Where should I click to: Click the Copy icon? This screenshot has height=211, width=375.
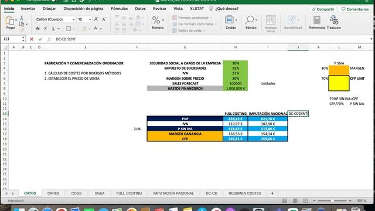coord(22,24)
